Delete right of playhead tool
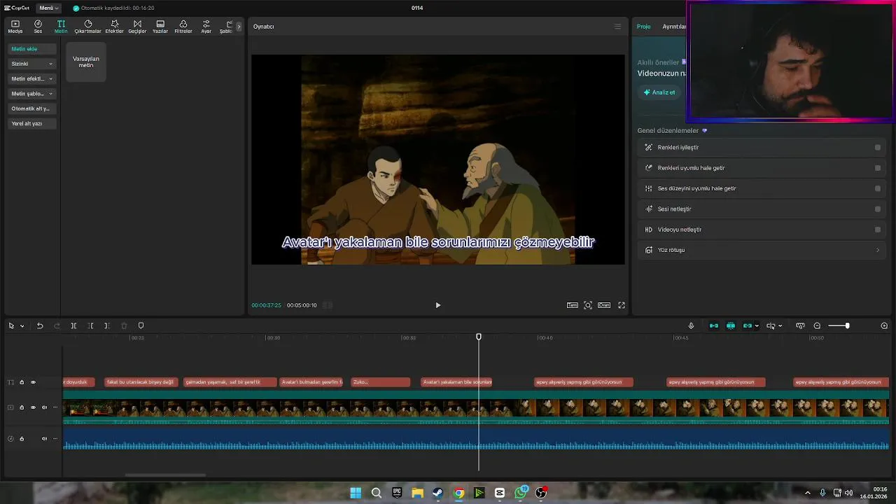This screenshot has width=896, height=504. (x=106, y=325)
